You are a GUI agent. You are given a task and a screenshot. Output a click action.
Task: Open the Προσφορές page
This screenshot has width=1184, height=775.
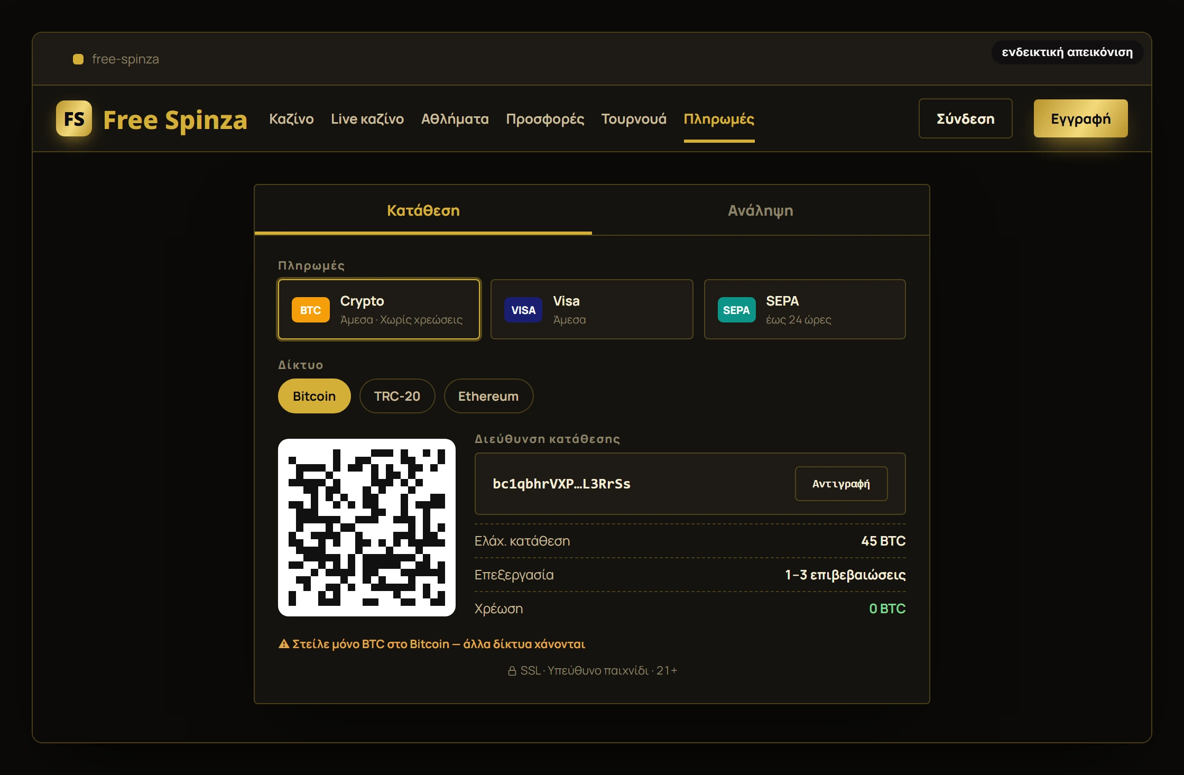pos(545,119)
